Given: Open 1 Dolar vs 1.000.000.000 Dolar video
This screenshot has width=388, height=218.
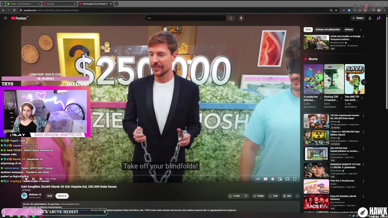Looking at the screenshot, I should (x=316, y=137).
